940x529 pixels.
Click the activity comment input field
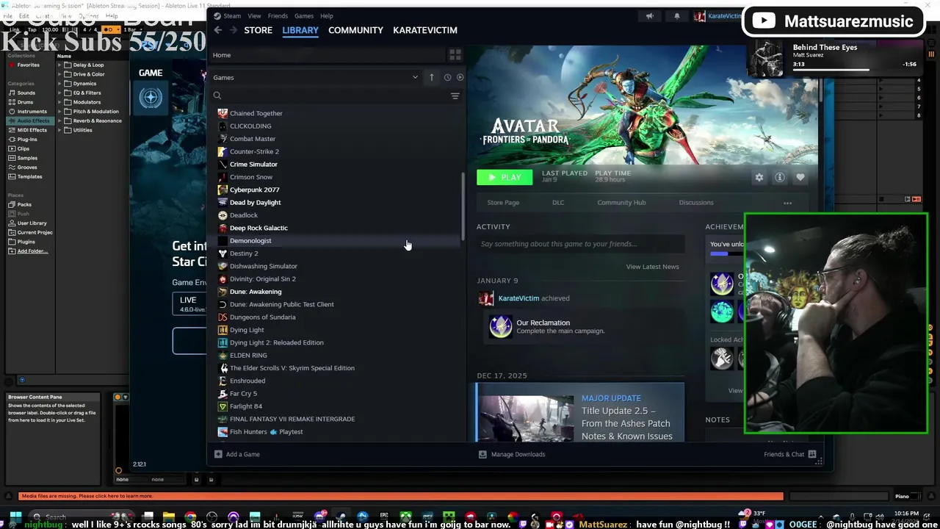(x=580, y=244)
